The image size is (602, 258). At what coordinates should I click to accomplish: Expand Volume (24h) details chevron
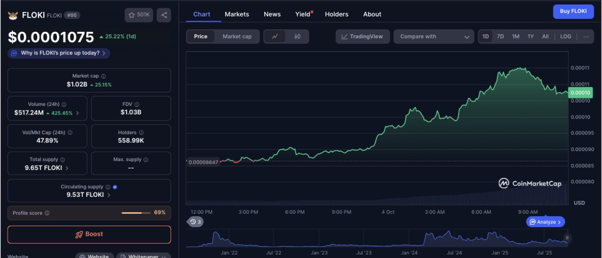(x=78, y=113)
